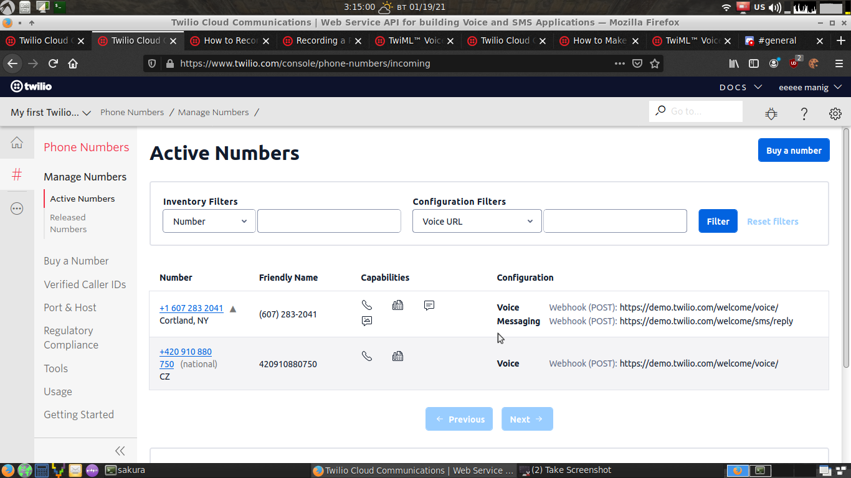Click the page vertical scrollbar
The image size is (851, 478).
[846, 247]
